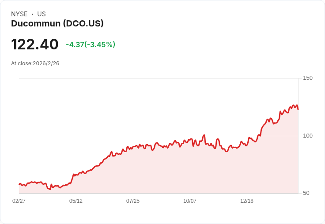
Task: Click the price line above the 07/25 date
Action: [133, 147]
